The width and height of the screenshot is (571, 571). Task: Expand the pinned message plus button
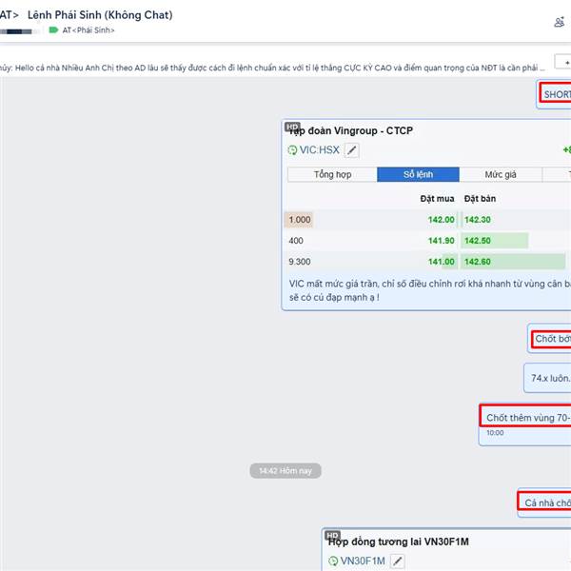click(563, 62)
